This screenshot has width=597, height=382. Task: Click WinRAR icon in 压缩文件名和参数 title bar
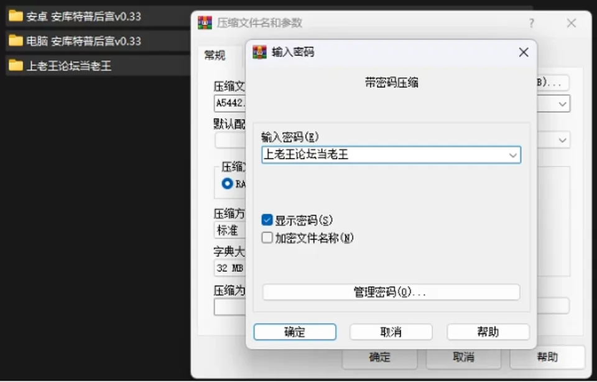[x=205, y=23]
